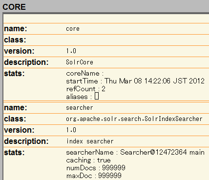
Task: Click the description value 'SolrCore'
Action: pyautogui.click(x=80, y=62)
